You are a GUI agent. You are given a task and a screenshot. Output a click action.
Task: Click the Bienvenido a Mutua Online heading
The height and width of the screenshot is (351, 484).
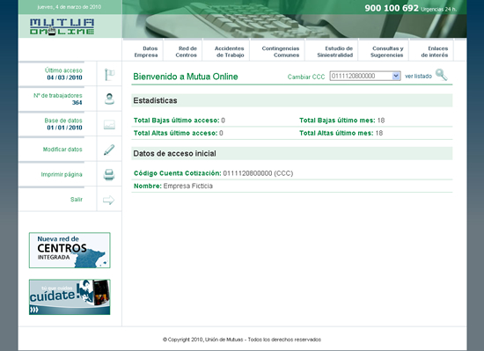(186, 77)
